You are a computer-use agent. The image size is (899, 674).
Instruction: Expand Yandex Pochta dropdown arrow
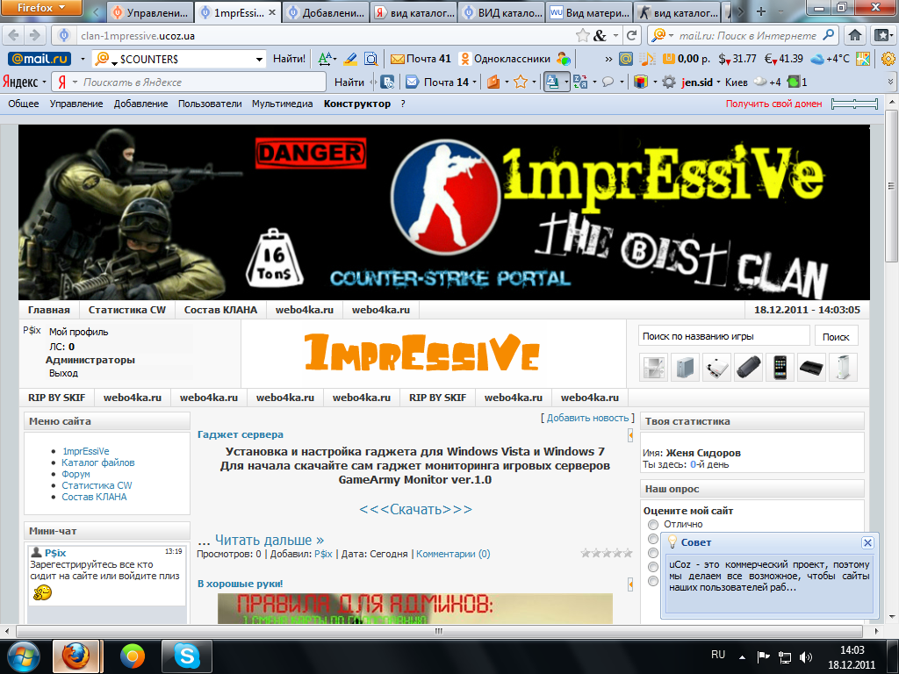click(x=475, y=82)
